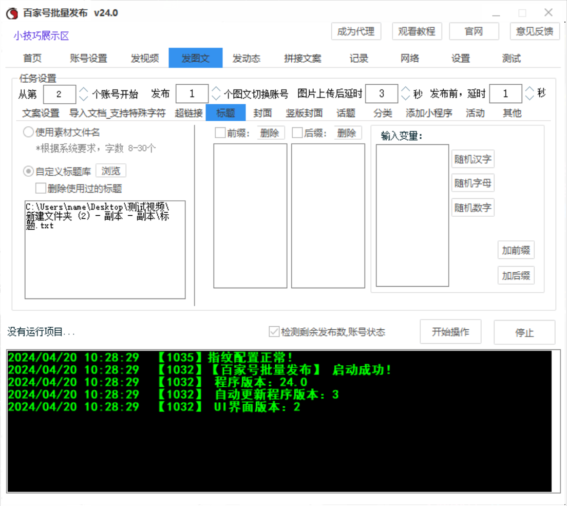Select 使用素材文件名 radio button

pyautogui.click(x=29, y=132)
